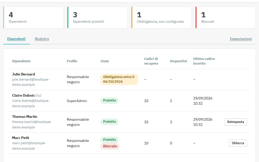Click the Obbligatoria entro il 06/10/2026 badge
259x162 pixels.
point(119,79)
